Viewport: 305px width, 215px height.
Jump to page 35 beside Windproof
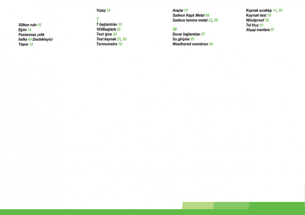pos(267,20)
